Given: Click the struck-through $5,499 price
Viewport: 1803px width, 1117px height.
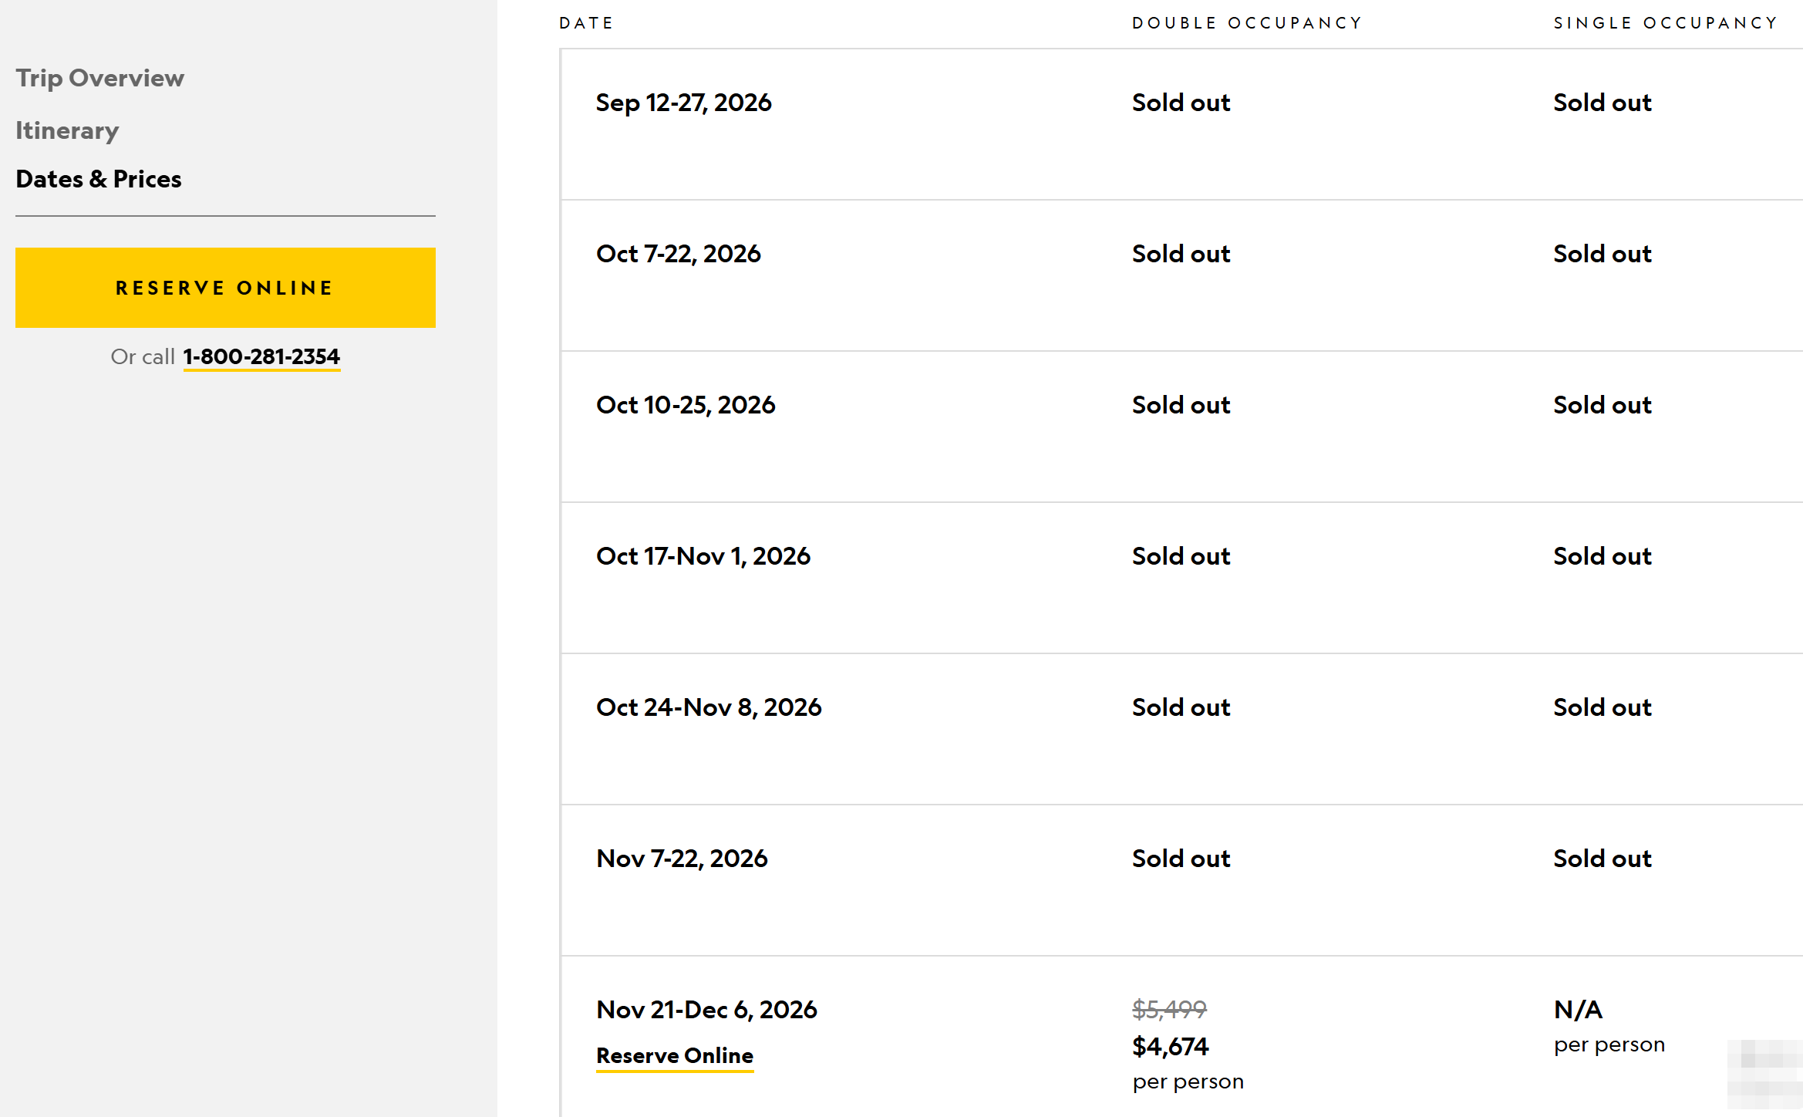Looking at the screenshot, I should click(x=1169, y=1008).
